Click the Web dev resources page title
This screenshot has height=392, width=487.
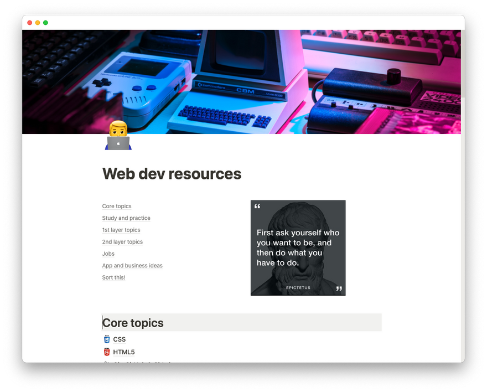click(x=172, y=174)
